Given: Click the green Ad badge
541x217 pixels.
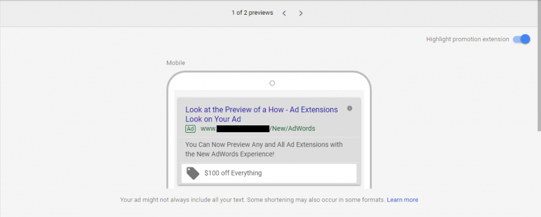Looking at the screenshot, I should tap(190, 129).
